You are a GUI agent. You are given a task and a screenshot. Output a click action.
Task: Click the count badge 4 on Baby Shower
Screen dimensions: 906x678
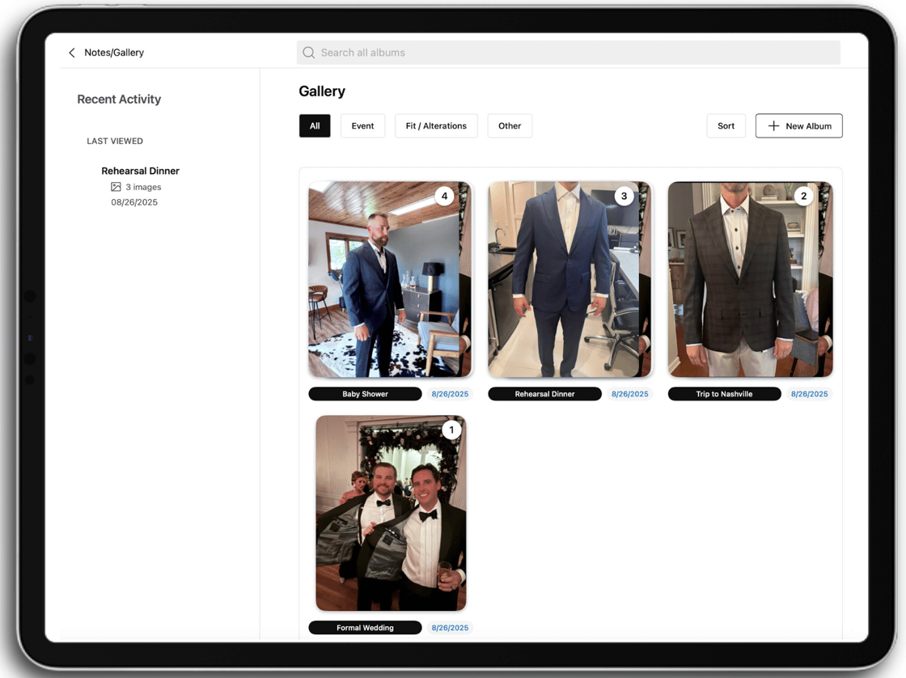click(x=444, y=196)
